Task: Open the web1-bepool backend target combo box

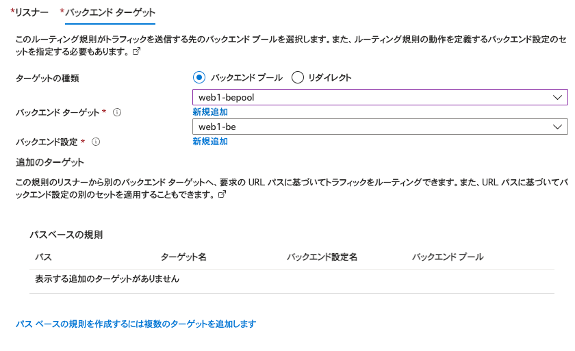Action: (370, 98)
